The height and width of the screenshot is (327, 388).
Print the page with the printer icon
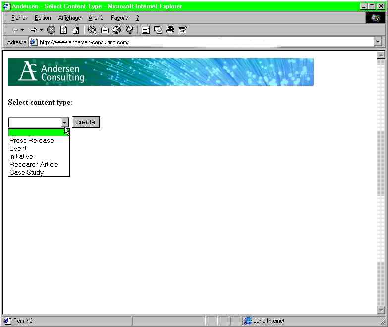170,30
